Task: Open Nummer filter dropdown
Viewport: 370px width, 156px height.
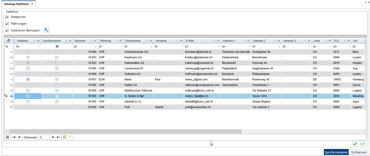Action: [x=96, y=46]
